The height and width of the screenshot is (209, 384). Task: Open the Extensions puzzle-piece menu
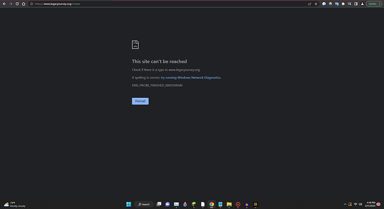pyautogui.click(x=343, y=4)
